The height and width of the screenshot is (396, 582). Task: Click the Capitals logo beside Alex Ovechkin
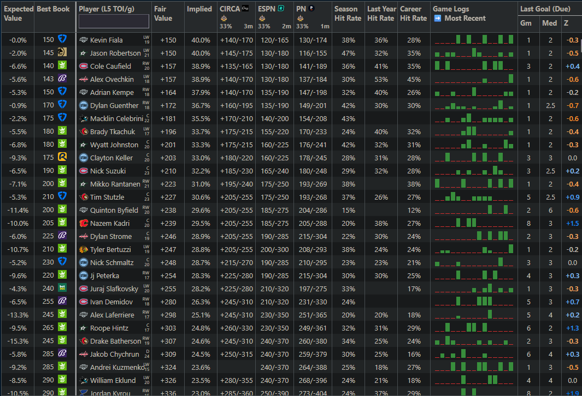[x=84, y=79]
